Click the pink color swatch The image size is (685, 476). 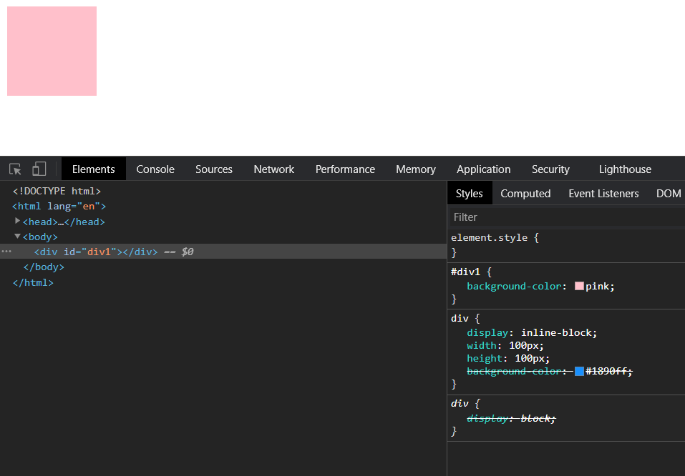tap(579, 286)
